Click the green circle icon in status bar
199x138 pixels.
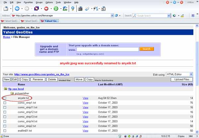tap(129, 136)
